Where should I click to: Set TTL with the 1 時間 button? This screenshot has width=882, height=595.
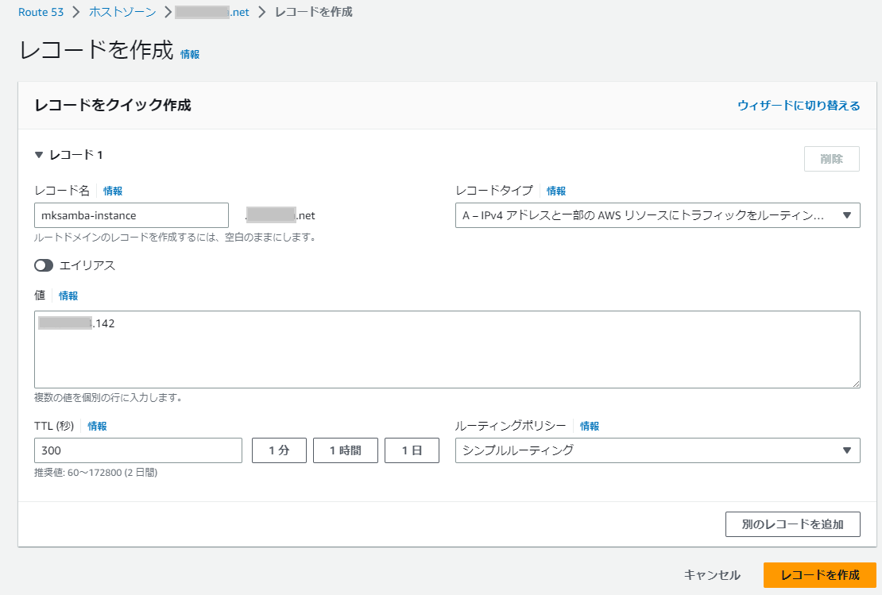[x=346, y=450]
